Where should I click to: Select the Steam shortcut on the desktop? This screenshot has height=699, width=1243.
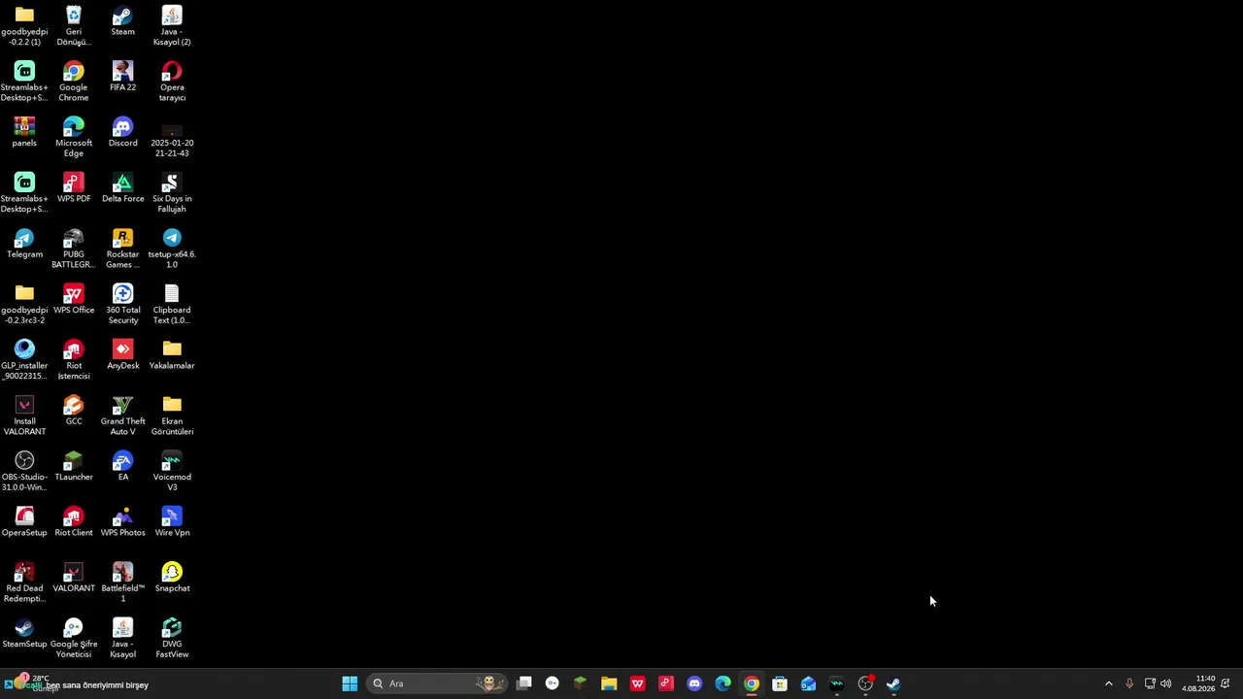[122, 20]
